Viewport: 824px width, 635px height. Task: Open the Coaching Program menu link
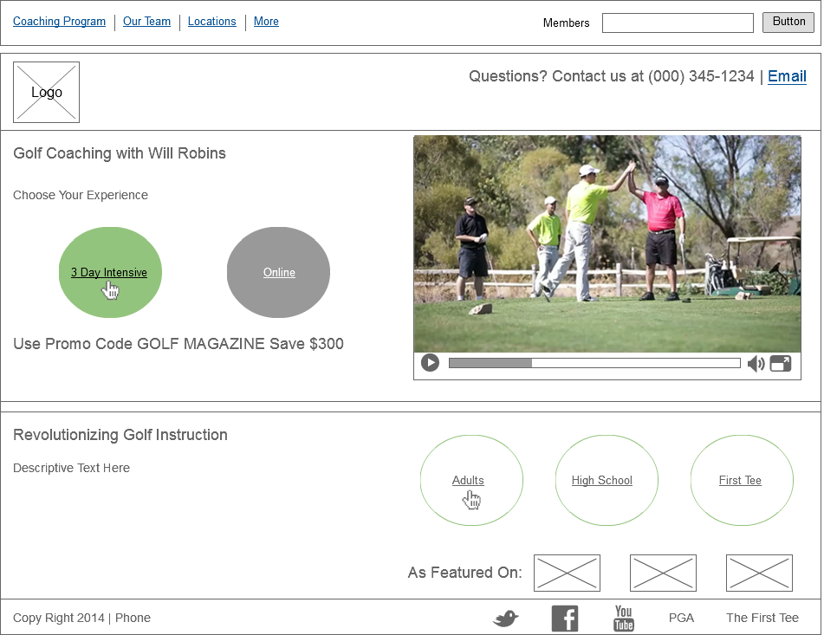[59, 22]
